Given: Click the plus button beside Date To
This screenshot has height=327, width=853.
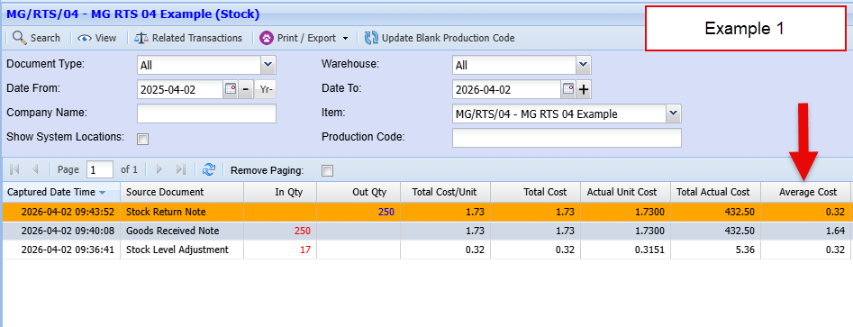Looking at the screenshot, I should click(584, 89).
